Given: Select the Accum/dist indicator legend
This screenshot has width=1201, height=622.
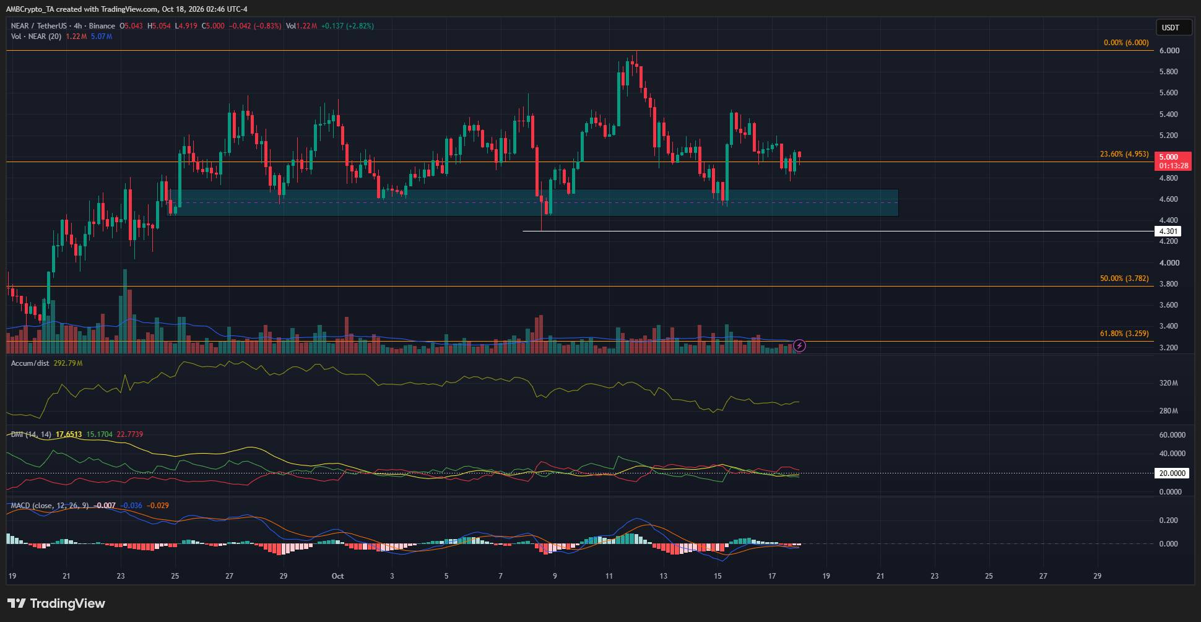Looking at the screenshot, I should 30,363.
